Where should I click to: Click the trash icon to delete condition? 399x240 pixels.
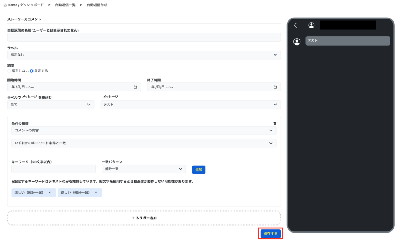coord(275,123)
